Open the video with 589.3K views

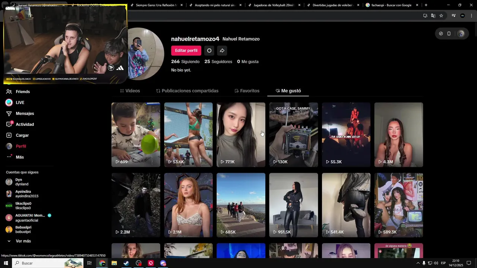(x=399, y=205)
